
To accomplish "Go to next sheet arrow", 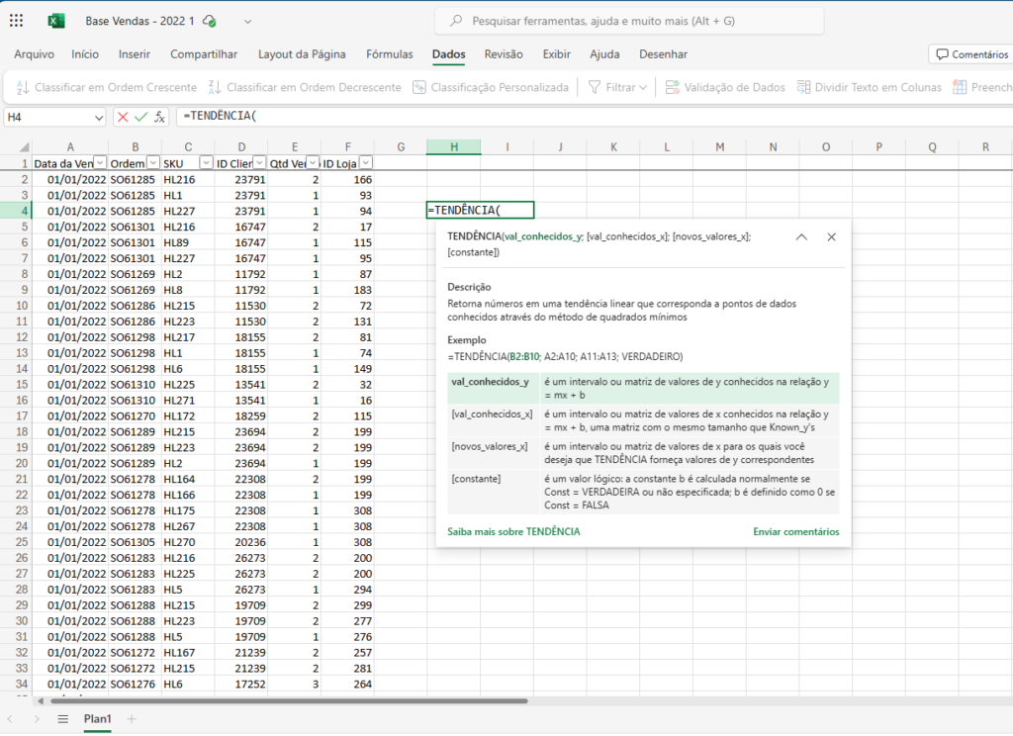I will [x=37, y=719].
